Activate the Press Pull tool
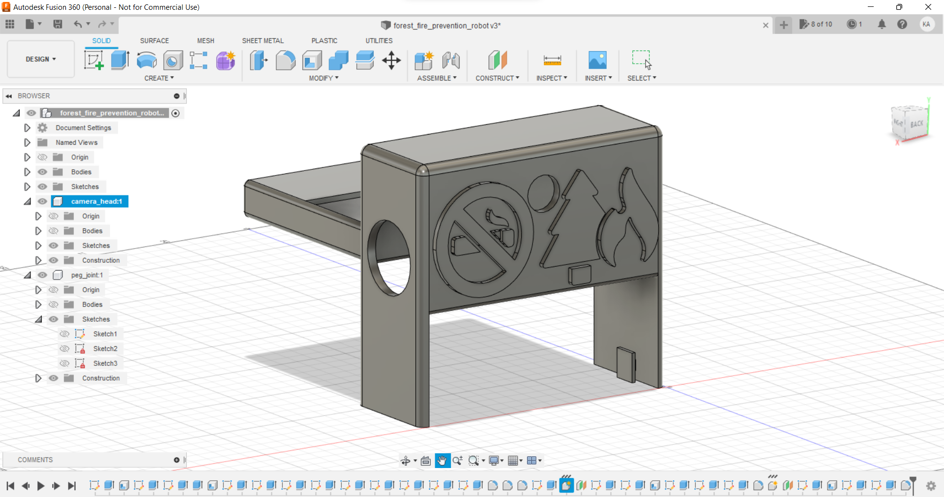Image resolution: width=944 pixels, height=497 pixels. point(258,60)
